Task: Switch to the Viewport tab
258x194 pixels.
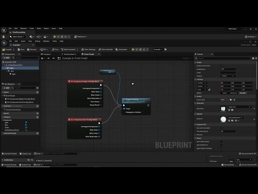Action: [x=46, y=54]
